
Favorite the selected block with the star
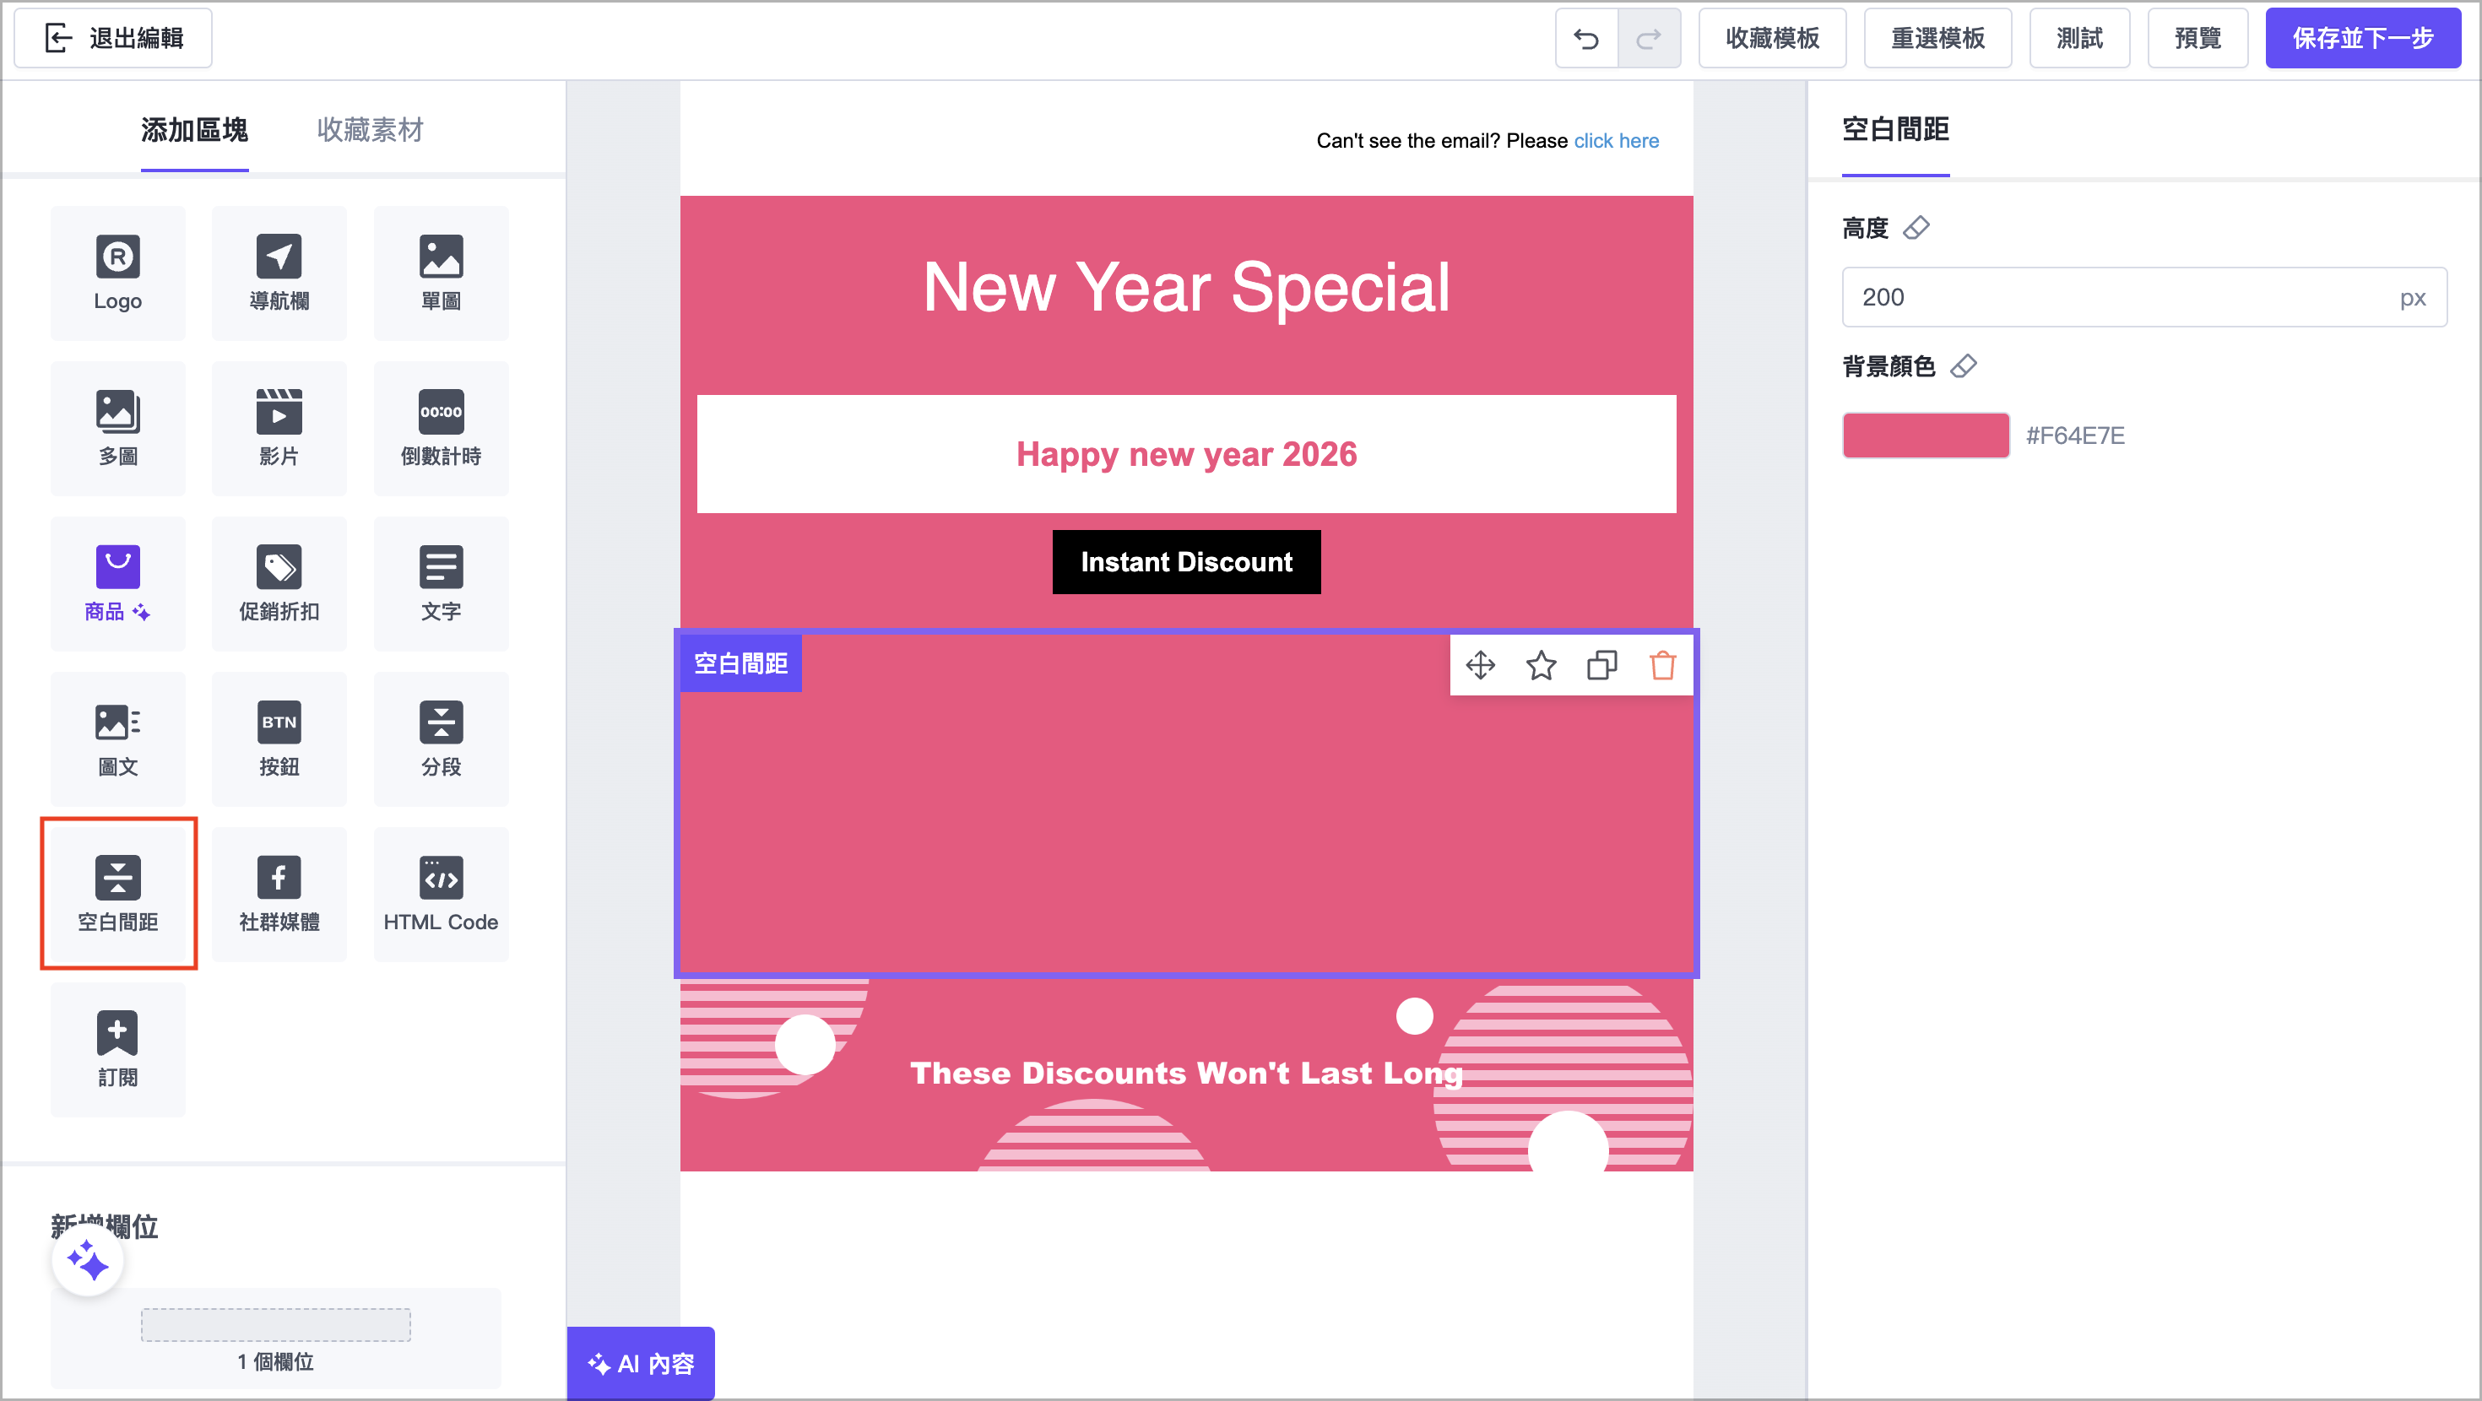pos(1541,665)
